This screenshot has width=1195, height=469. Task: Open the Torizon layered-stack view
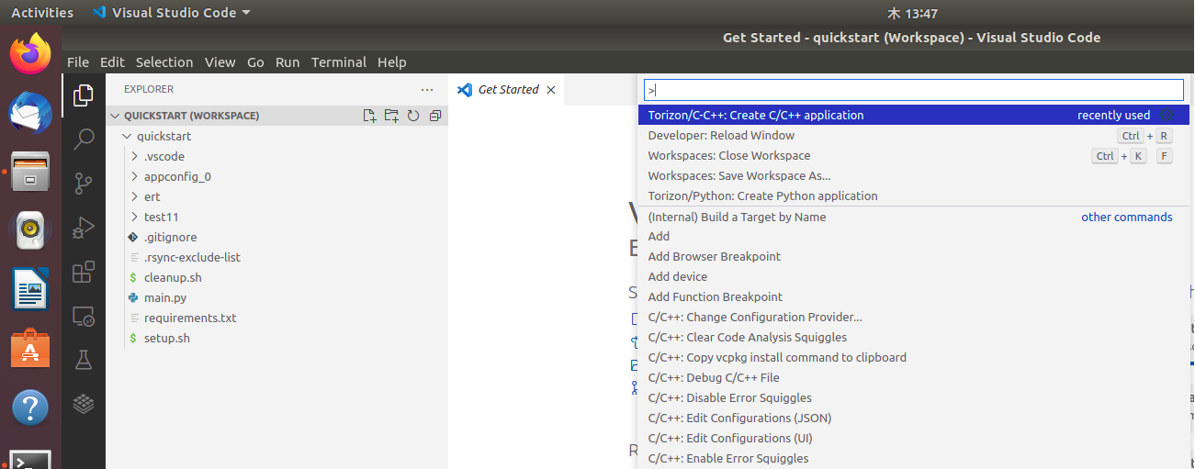[x=84, y=402]
